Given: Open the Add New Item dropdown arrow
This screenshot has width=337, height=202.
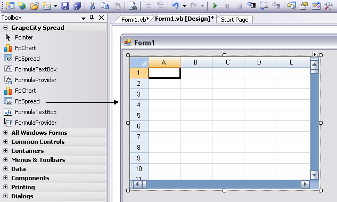Looking at the screenshot, I should [x=55, y=6].
